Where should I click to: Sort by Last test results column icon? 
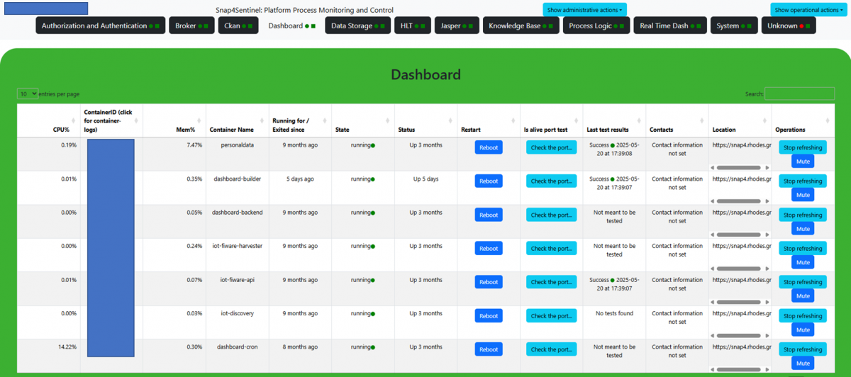pyautogui.click(x=640, y=120)
